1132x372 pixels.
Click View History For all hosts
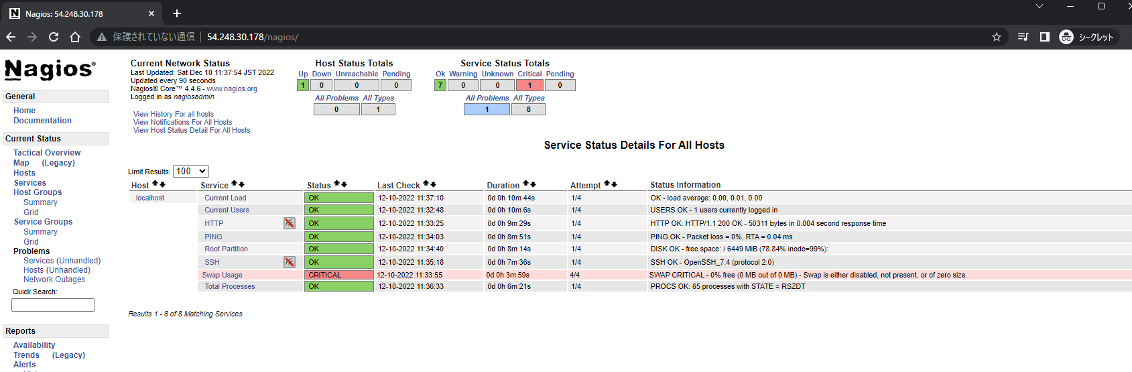(174, 115)
